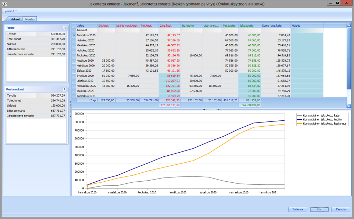Edit Syyskuu jaks.kust. cell 88 610,54

click(x=169, y=76)
